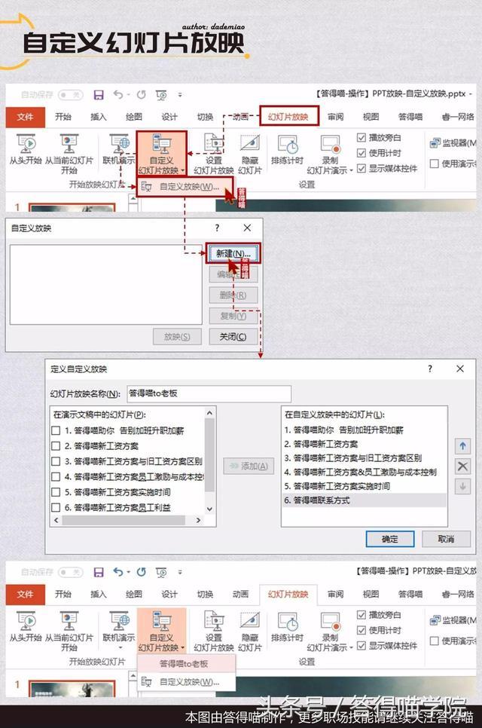Click Save icon in lower PowerPoint title bar
The height and width of the screenshot is (728, 482).
point(99,572)
